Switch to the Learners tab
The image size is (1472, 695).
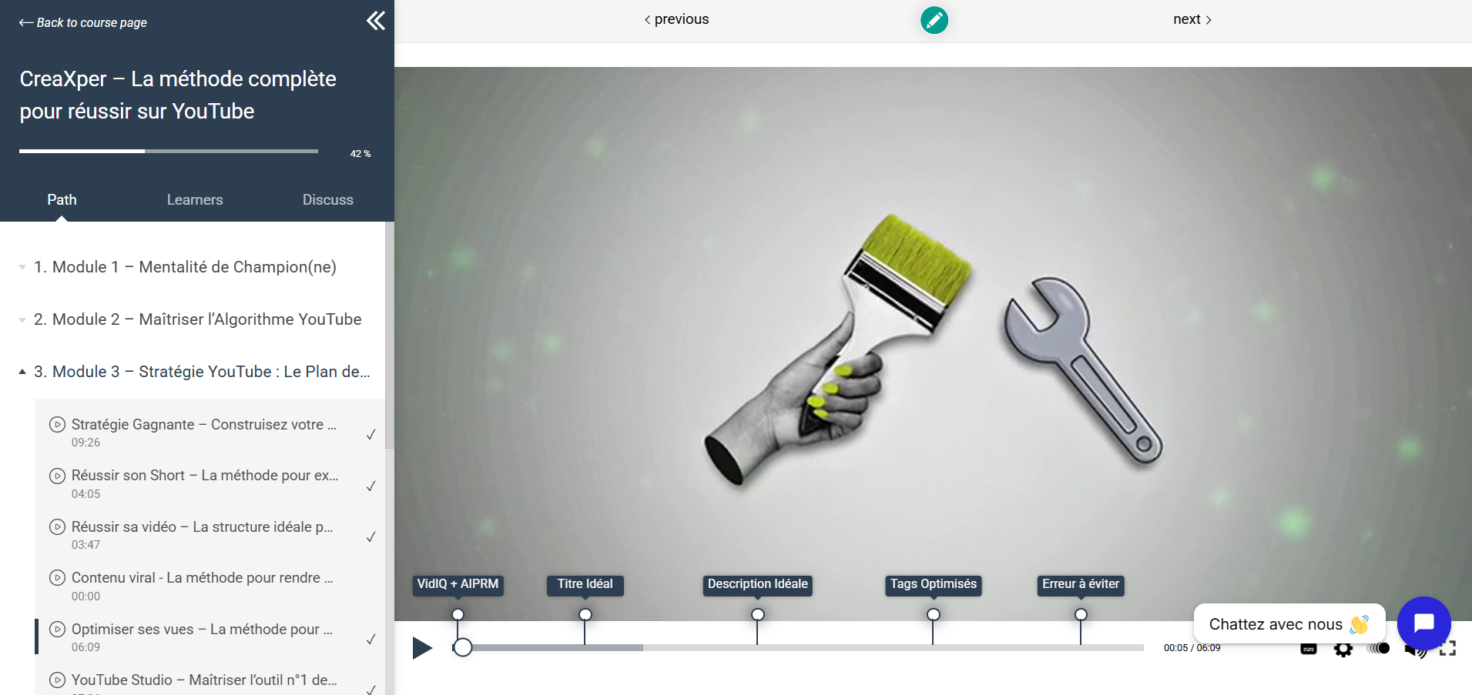[195, 200]
